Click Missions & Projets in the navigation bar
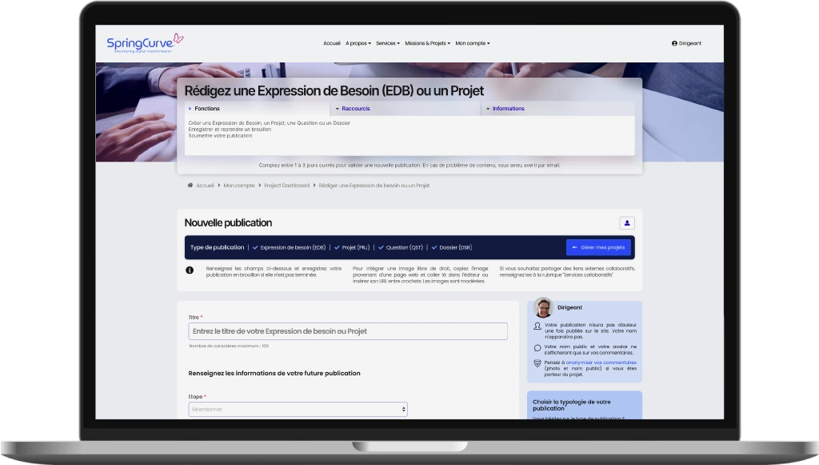The width and height of the screenshot is (819, 465). [427, 43]
